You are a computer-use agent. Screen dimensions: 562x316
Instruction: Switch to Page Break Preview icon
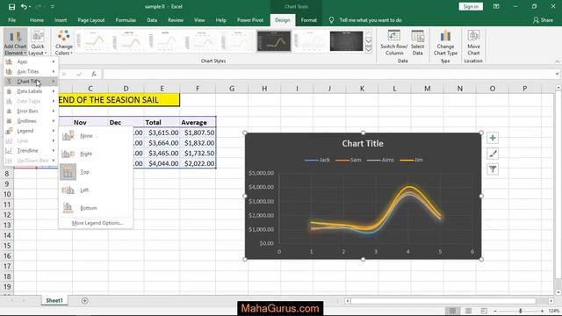tap(484, 311)
